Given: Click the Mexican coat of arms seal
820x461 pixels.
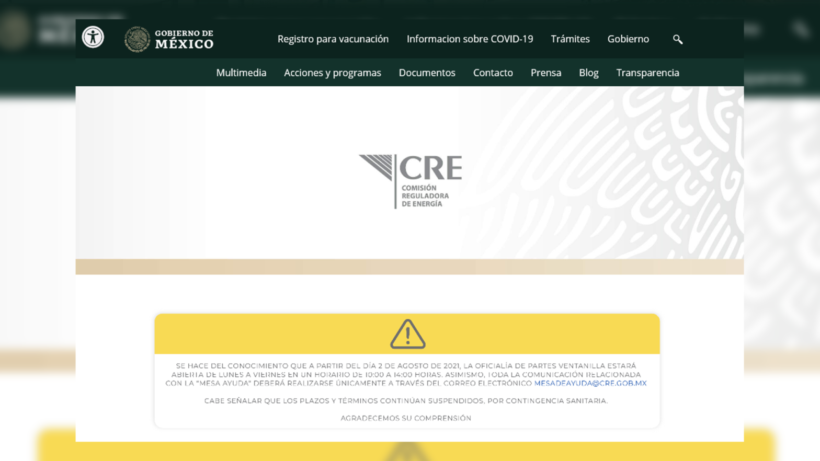Looking at the screenshot, I should (x=137, y=39).
